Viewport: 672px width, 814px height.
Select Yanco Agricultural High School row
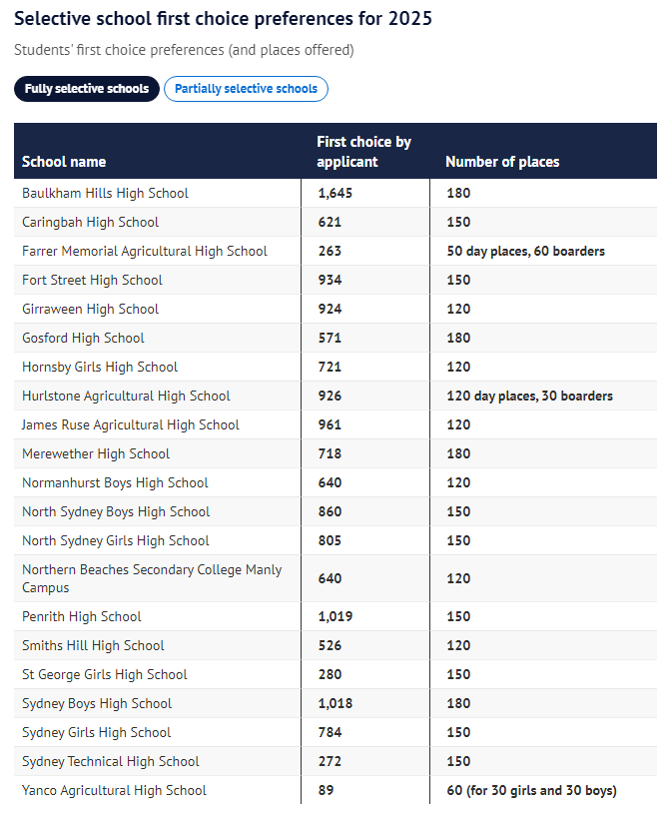(x=336, y=791)
